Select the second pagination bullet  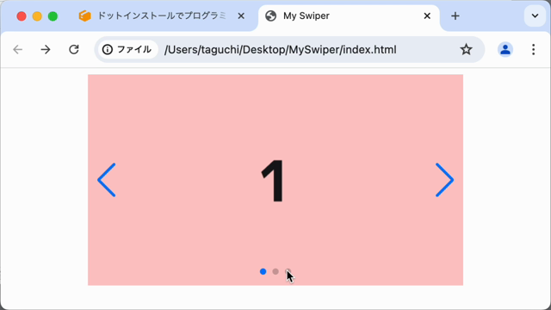point(275,271)
